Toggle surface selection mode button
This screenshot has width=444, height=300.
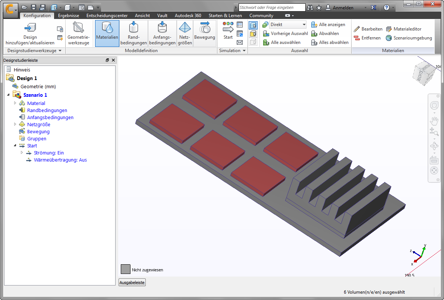pyautogui.click(x=253, y=33)
